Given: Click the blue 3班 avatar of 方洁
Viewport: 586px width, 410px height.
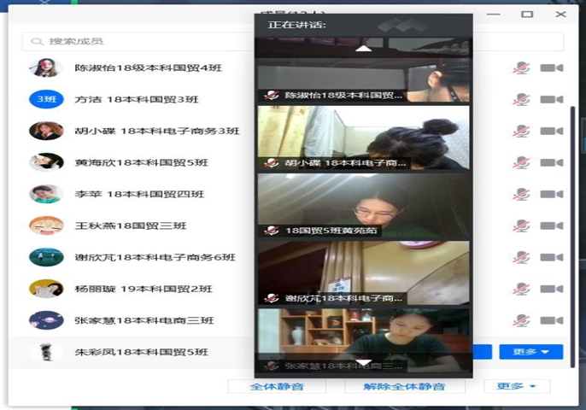Looking at the screenshot, I should (x=46, y=99).
